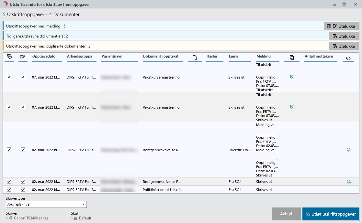Uncheck print checkbox for Poliklinisk notat row

pos(9,189)
